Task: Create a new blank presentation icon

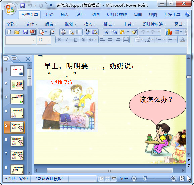Action: tap(9, 32)
